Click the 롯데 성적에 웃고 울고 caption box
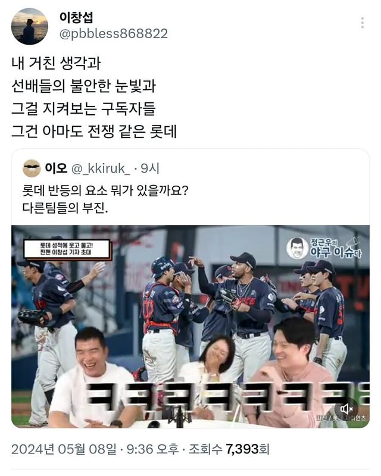Image resolution: width=381 pixels, height=476 pixels. (x=67, y=249)
